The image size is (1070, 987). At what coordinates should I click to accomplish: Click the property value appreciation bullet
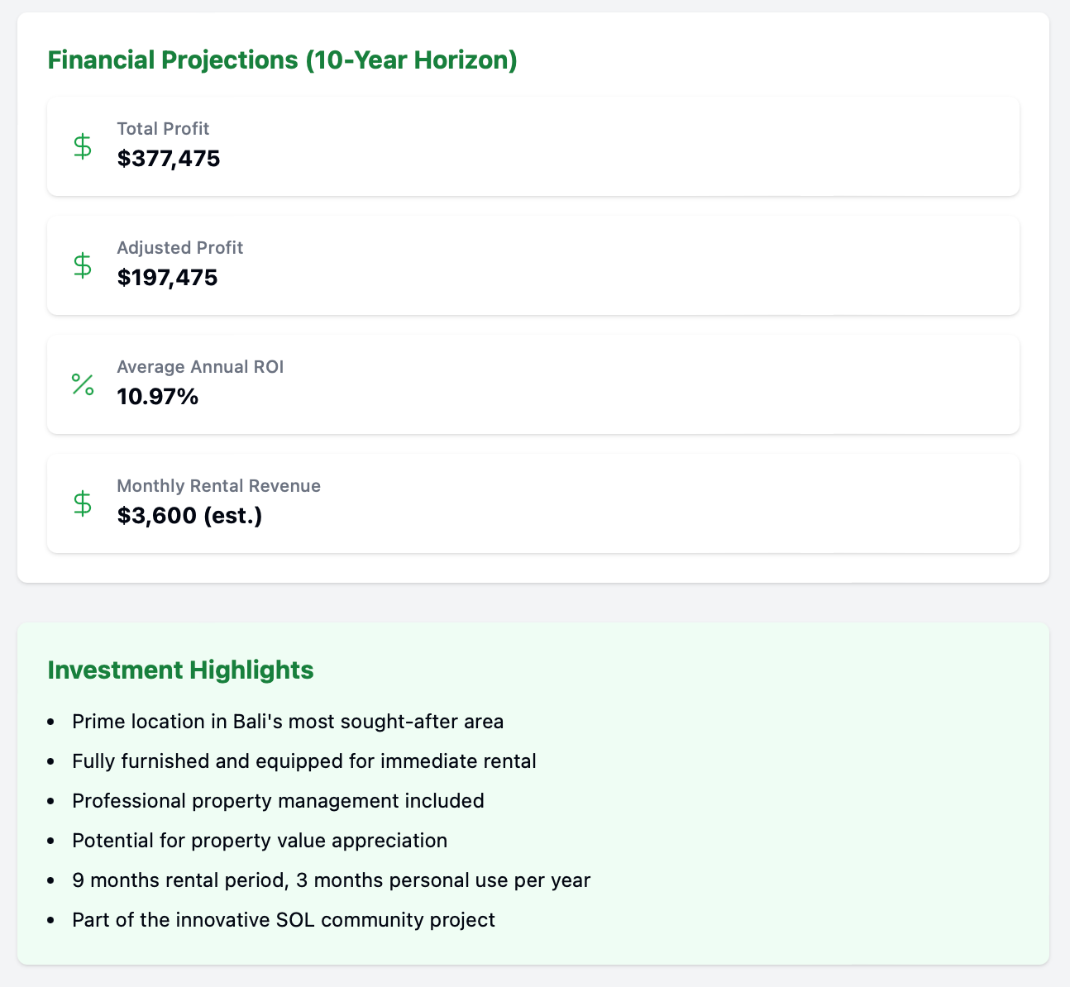click(x=260, y=841)
